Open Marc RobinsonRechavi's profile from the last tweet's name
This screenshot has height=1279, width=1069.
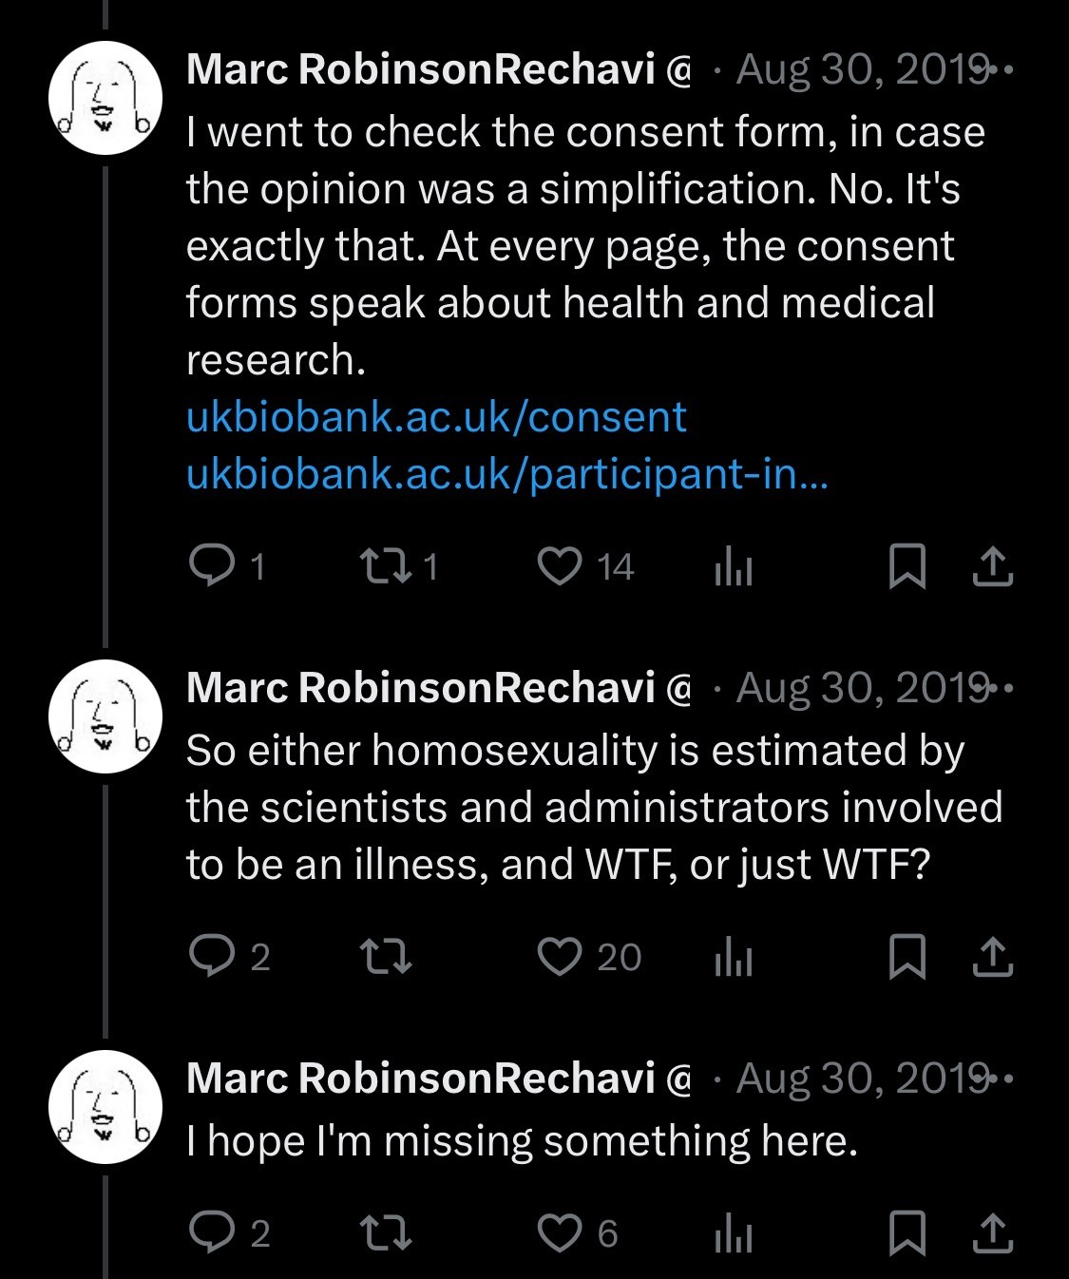[x=421, y=1079]
